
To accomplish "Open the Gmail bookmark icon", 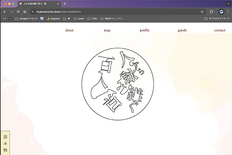I will coord(4,19).
